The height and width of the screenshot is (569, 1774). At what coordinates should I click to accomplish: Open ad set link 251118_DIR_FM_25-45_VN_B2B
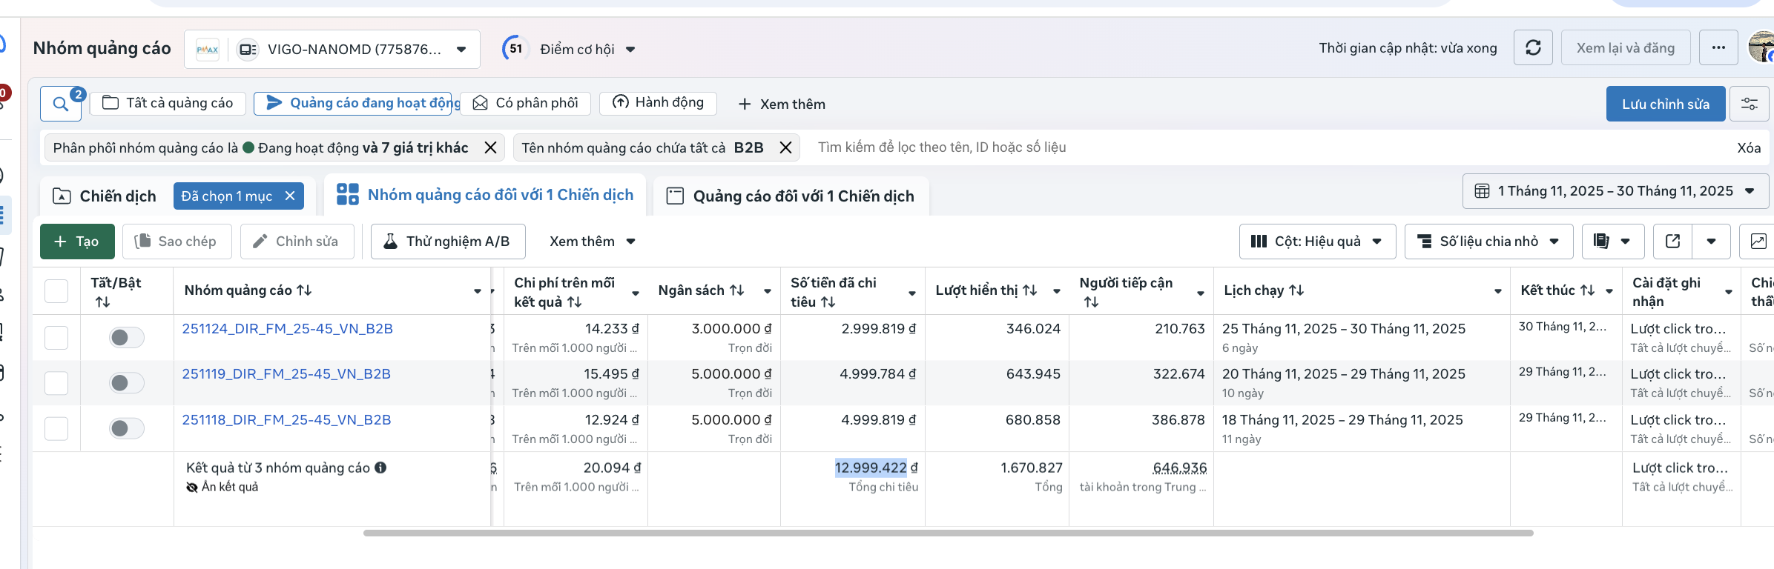pyautogui.click(x=286, y=420)
